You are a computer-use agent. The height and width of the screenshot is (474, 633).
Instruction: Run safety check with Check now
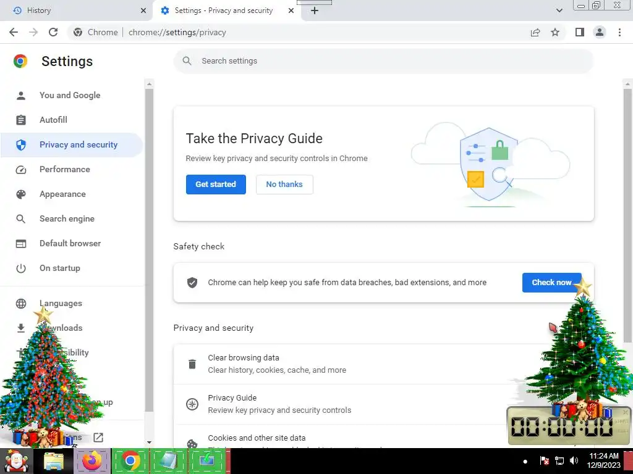551,283
